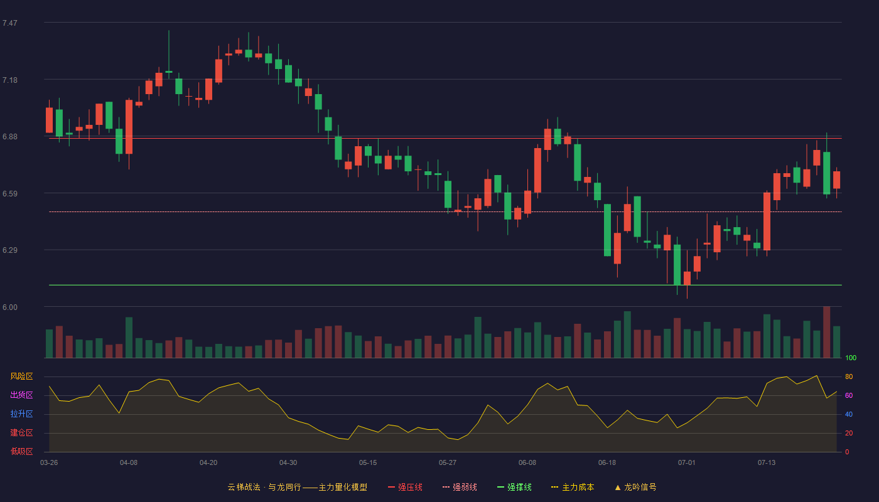
Task: Click the 05-27 date label
Action: click(448, 462)
